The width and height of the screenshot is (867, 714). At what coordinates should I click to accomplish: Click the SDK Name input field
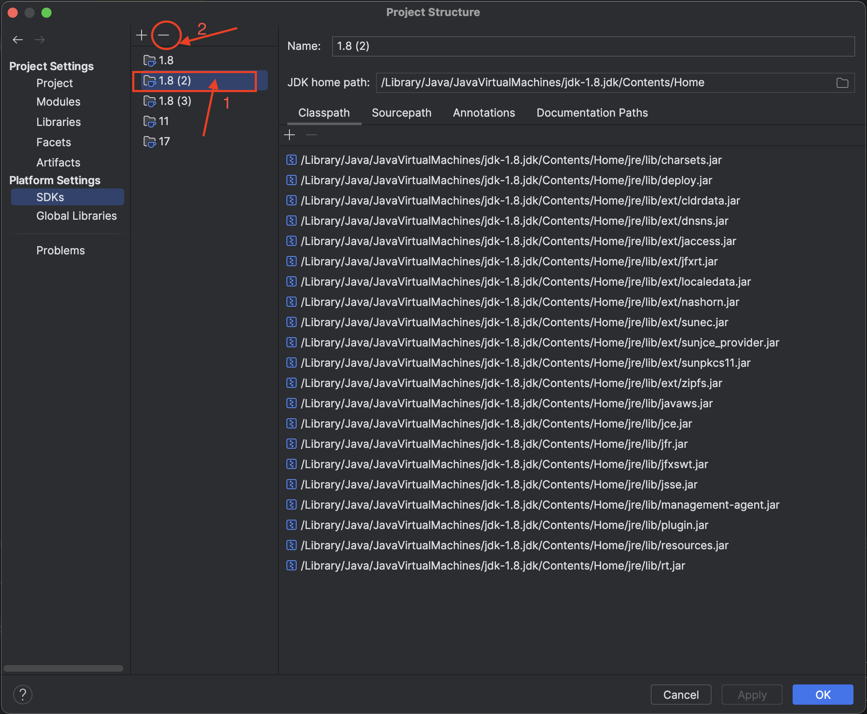pyautogui.click(x=593, y=46)
